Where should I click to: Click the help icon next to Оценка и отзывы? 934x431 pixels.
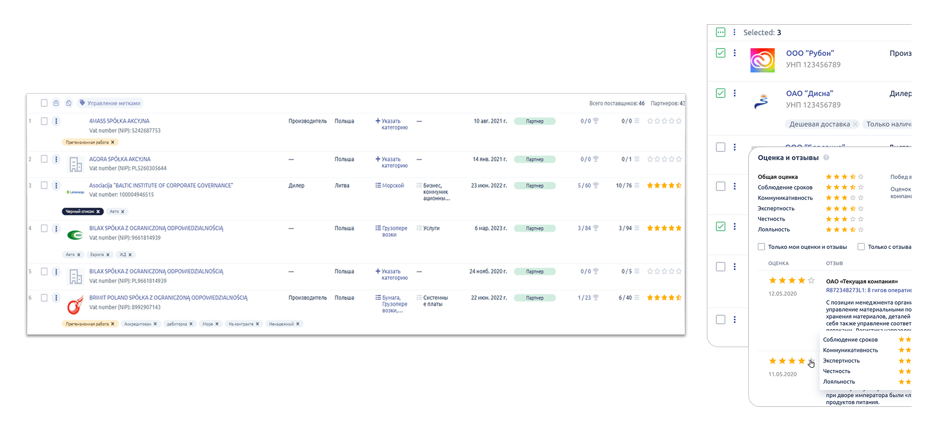tap(826, 157)
